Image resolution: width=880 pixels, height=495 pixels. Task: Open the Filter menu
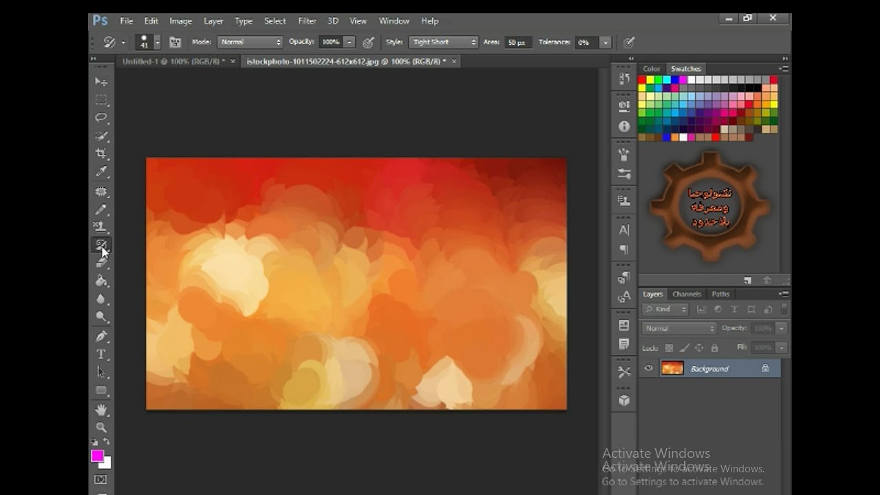307,21
